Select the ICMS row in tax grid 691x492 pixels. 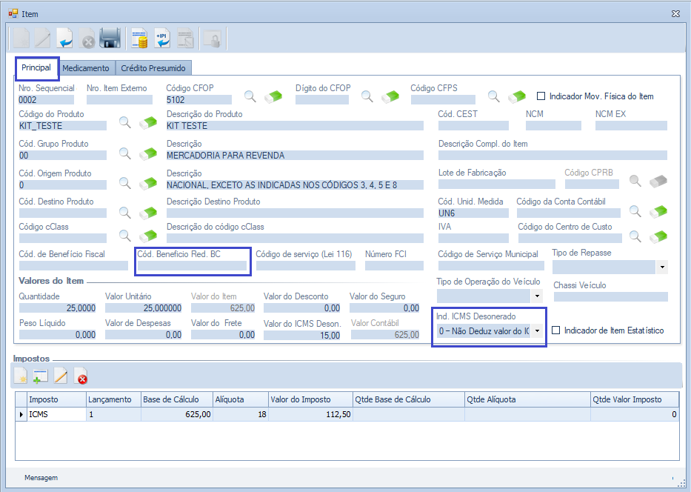pyautogui.click(x=56, y=414)
